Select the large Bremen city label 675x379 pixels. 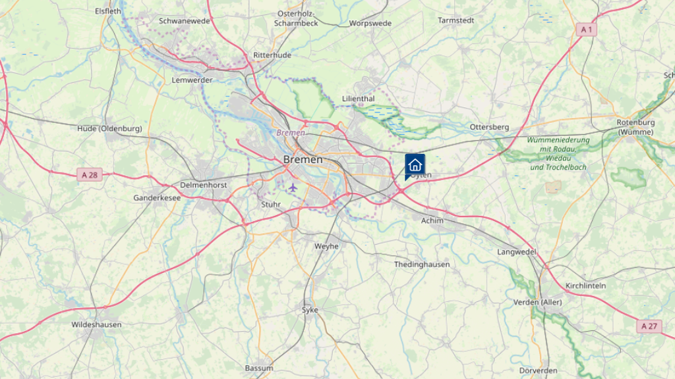point(303,159)
